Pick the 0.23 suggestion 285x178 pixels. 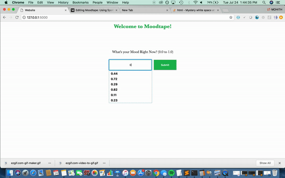tap(130, 100)
